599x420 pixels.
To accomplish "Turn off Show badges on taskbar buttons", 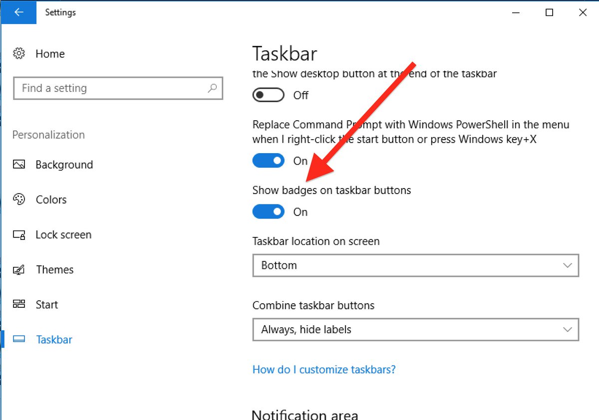I will point(268,211).
